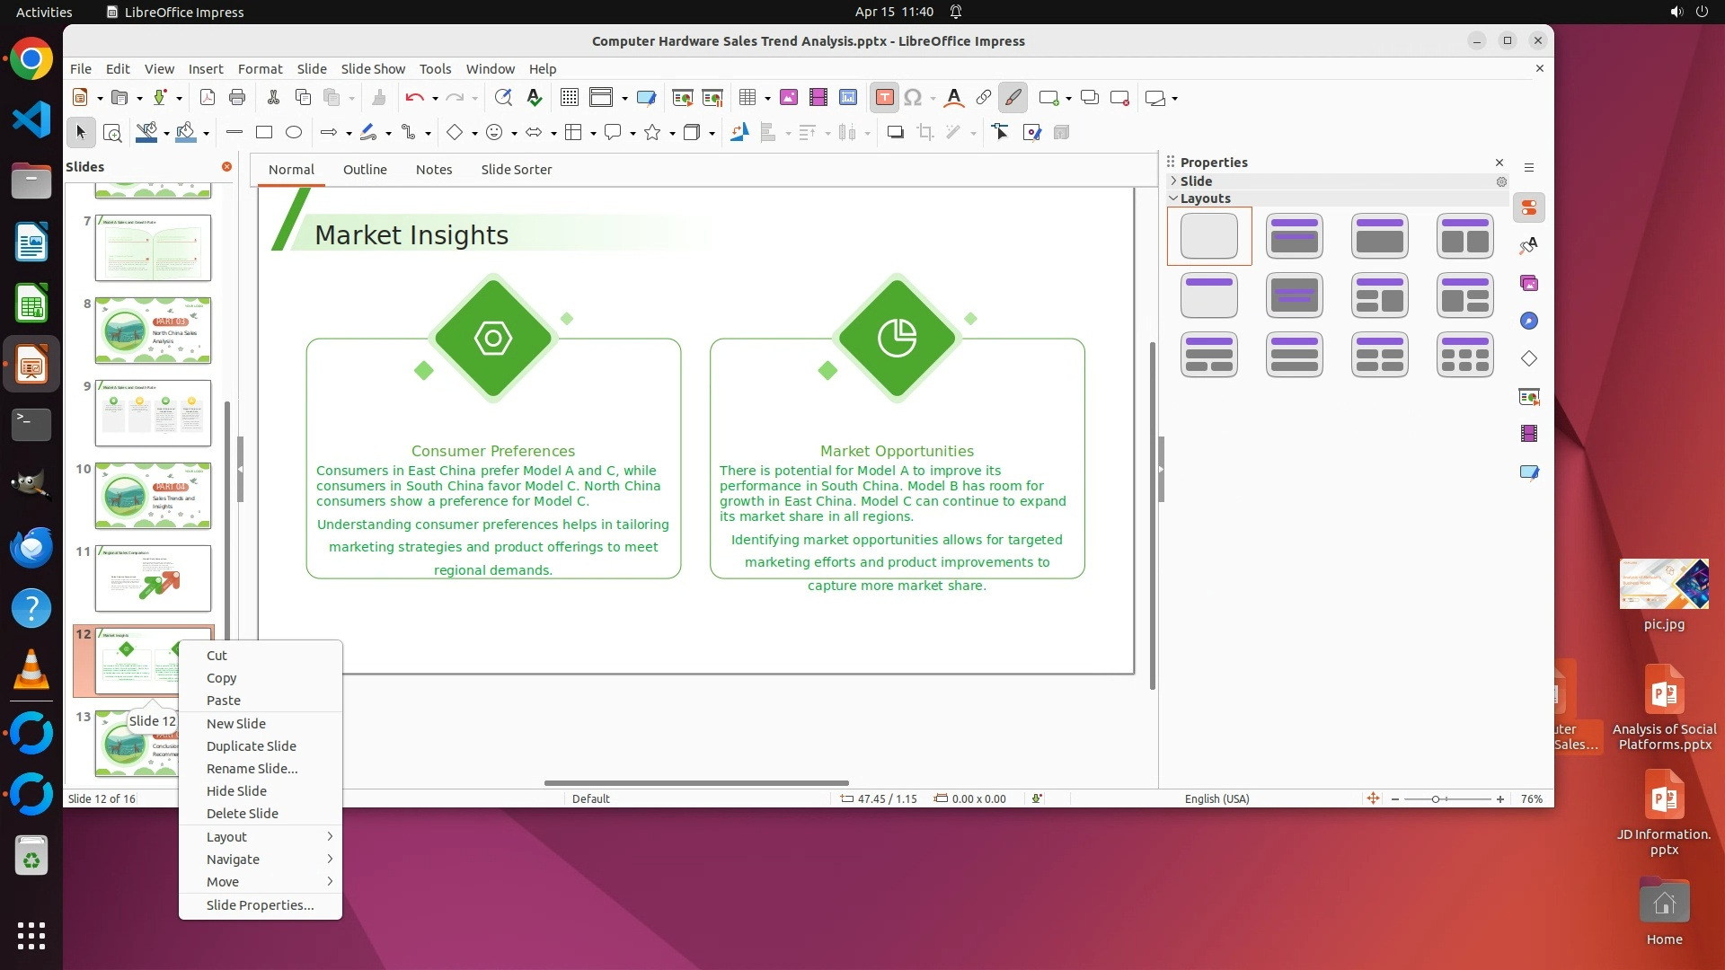Open Slide Properties from context menu
The width and height of the screenshot is (1725, 970).
coord(261,905)
